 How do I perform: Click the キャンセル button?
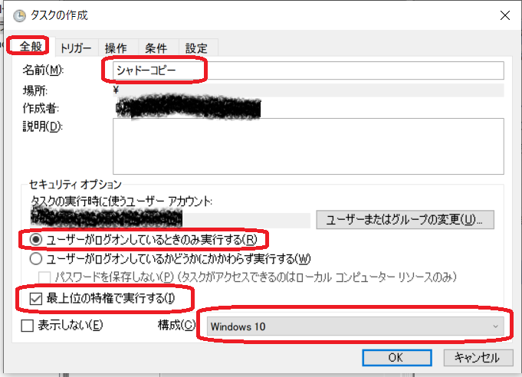point(476,357)
